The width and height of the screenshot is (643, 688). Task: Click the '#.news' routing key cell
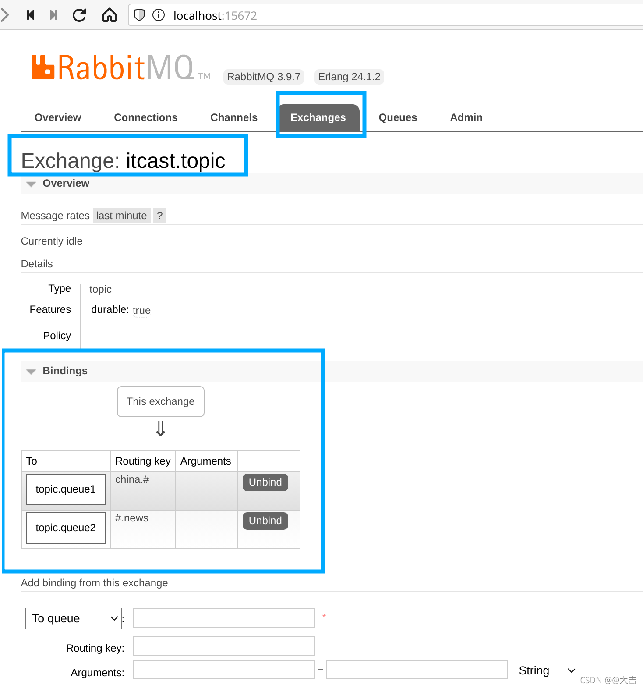143,529
